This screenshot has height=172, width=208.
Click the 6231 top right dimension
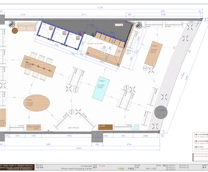pos(163,11)
